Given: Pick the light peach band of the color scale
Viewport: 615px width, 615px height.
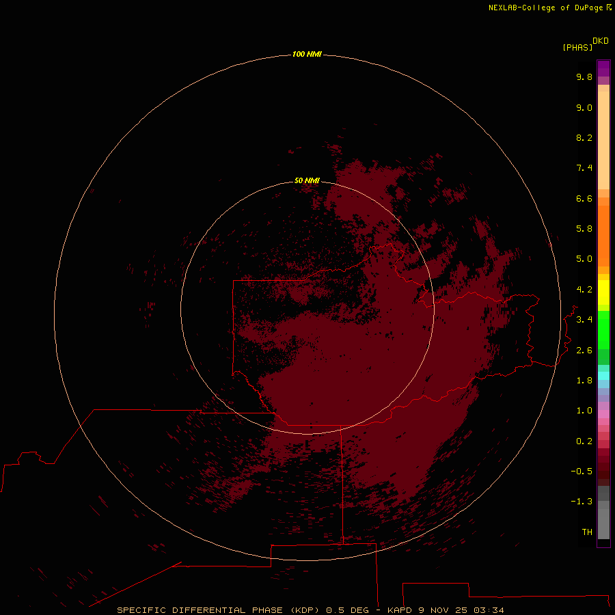Looking at the screenshot, I should click(x=603, y=140).
